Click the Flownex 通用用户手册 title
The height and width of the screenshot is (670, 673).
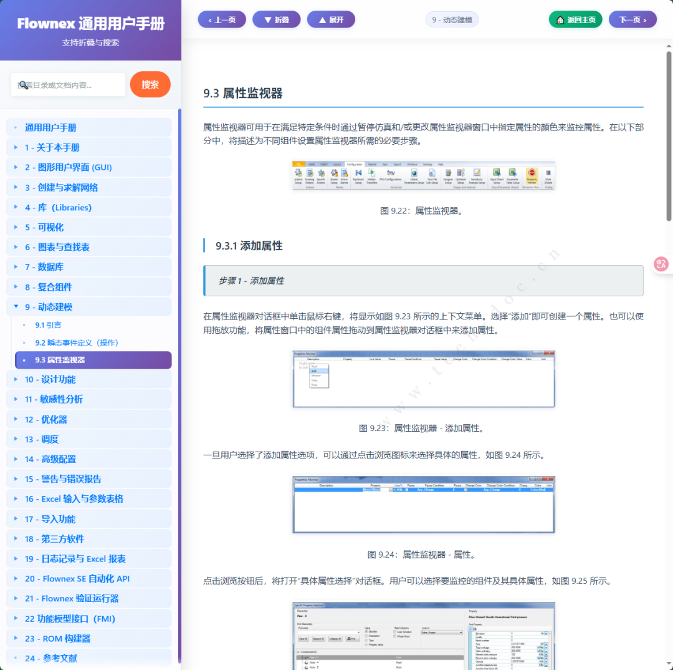[x=90, y=24]
